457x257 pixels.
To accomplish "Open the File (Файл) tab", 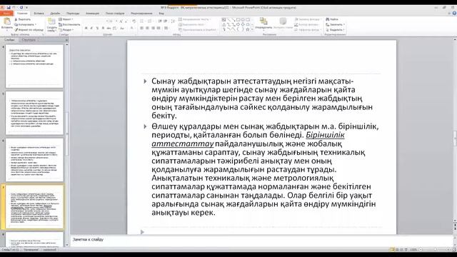I will click(6, 14).
